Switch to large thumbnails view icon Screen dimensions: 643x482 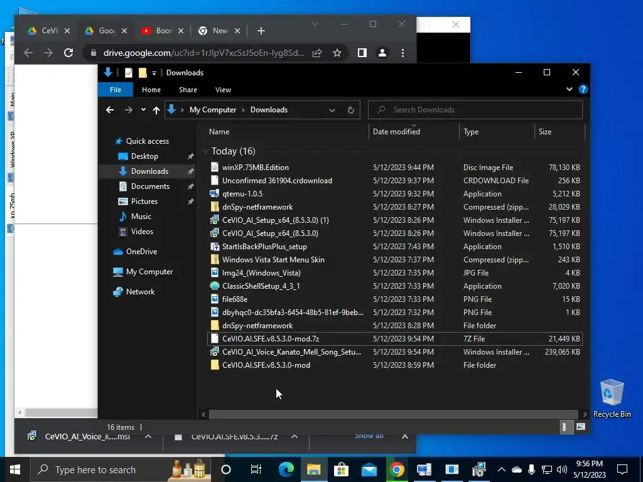(581, 427)
